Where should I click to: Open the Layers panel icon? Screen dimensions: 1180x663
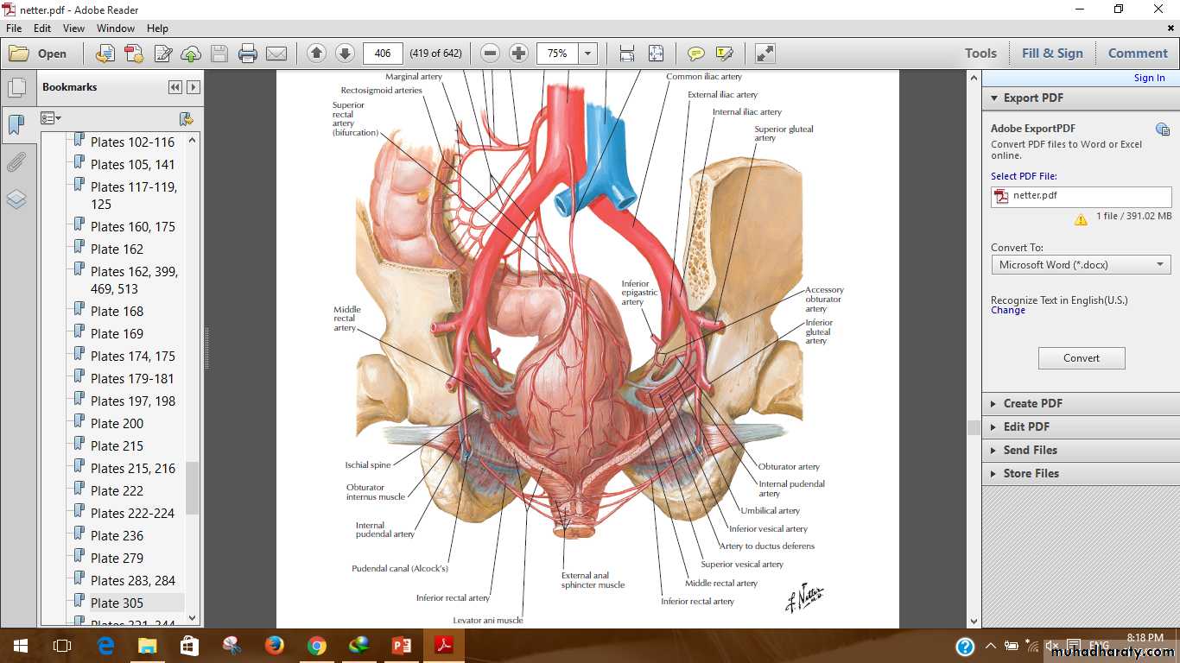pos(16,199)
